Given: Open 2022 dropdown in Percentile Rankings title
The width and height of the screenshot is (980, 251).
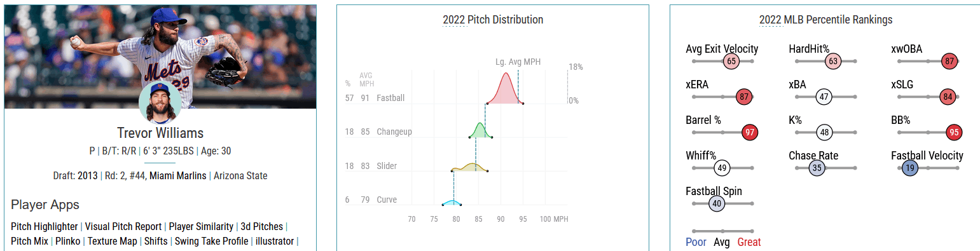Looking at the screenshot, I should [x=770, y=20].
